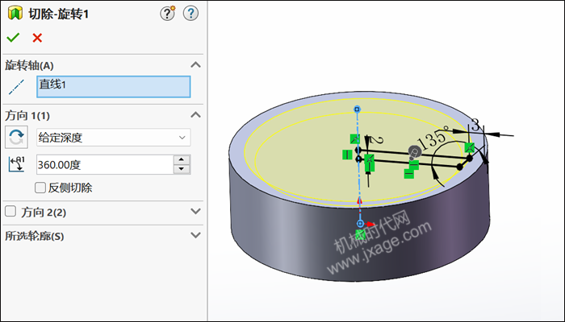Collapse the 旋转轴(A) section

195,65
